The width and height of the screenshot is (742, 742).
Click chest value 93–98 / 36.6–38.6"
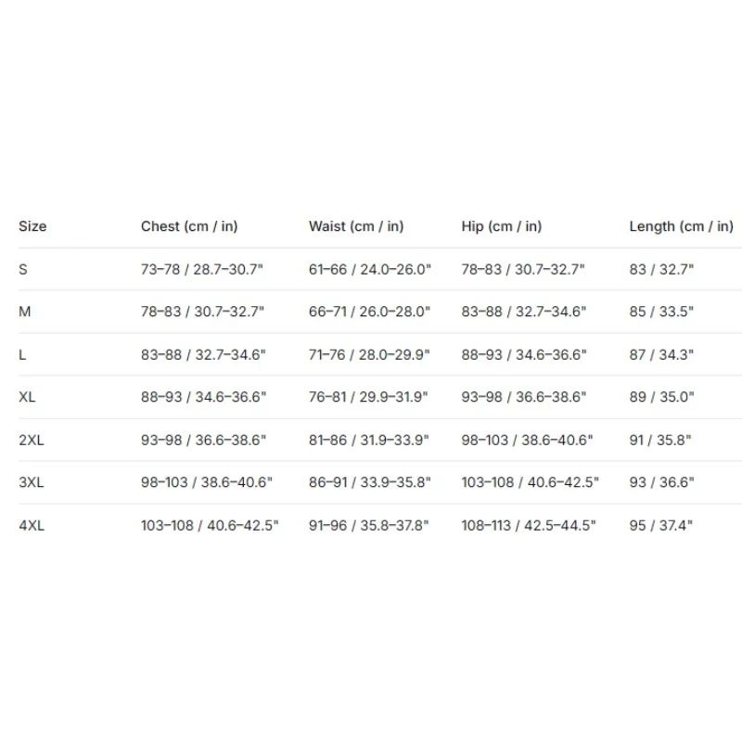[x=203, y=440]
